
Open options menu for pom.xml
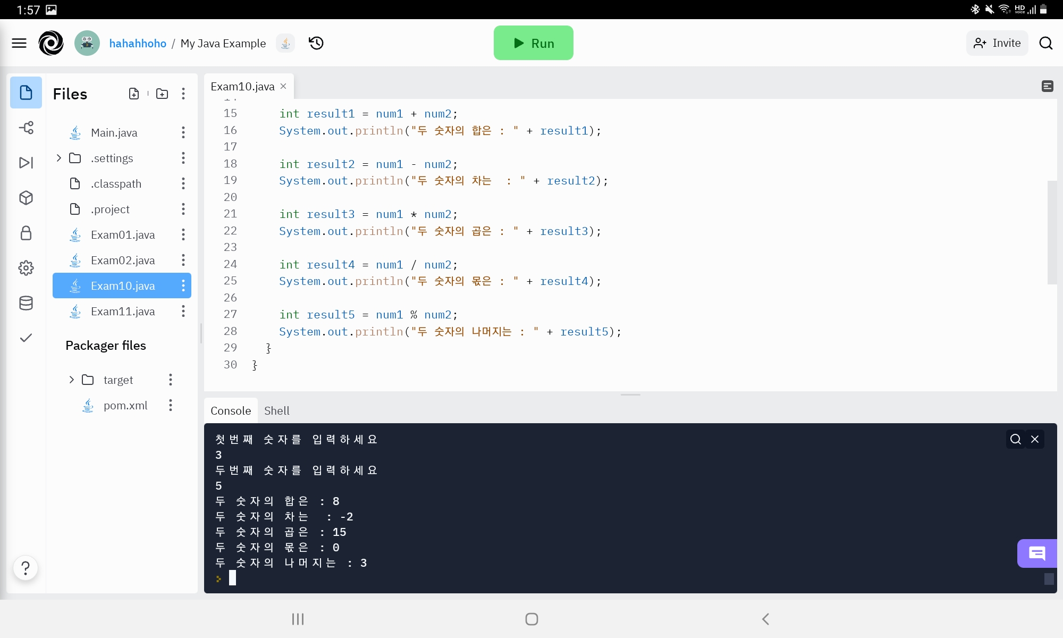[171, 405]
